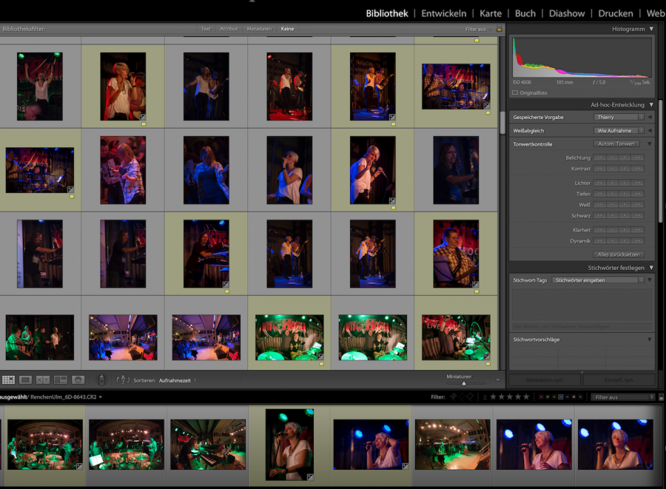Toggle the flagged photos filter
This screenshot has height=489, width=666.
[x=452, y=397]
